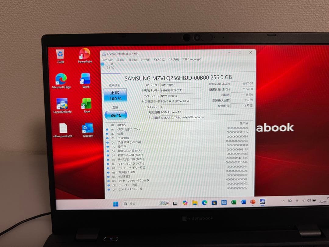Click the 項目名 column header
Image resolution: width=329 pixels, height=247 pixels.
pyautogui.click(x=121, y=125)
